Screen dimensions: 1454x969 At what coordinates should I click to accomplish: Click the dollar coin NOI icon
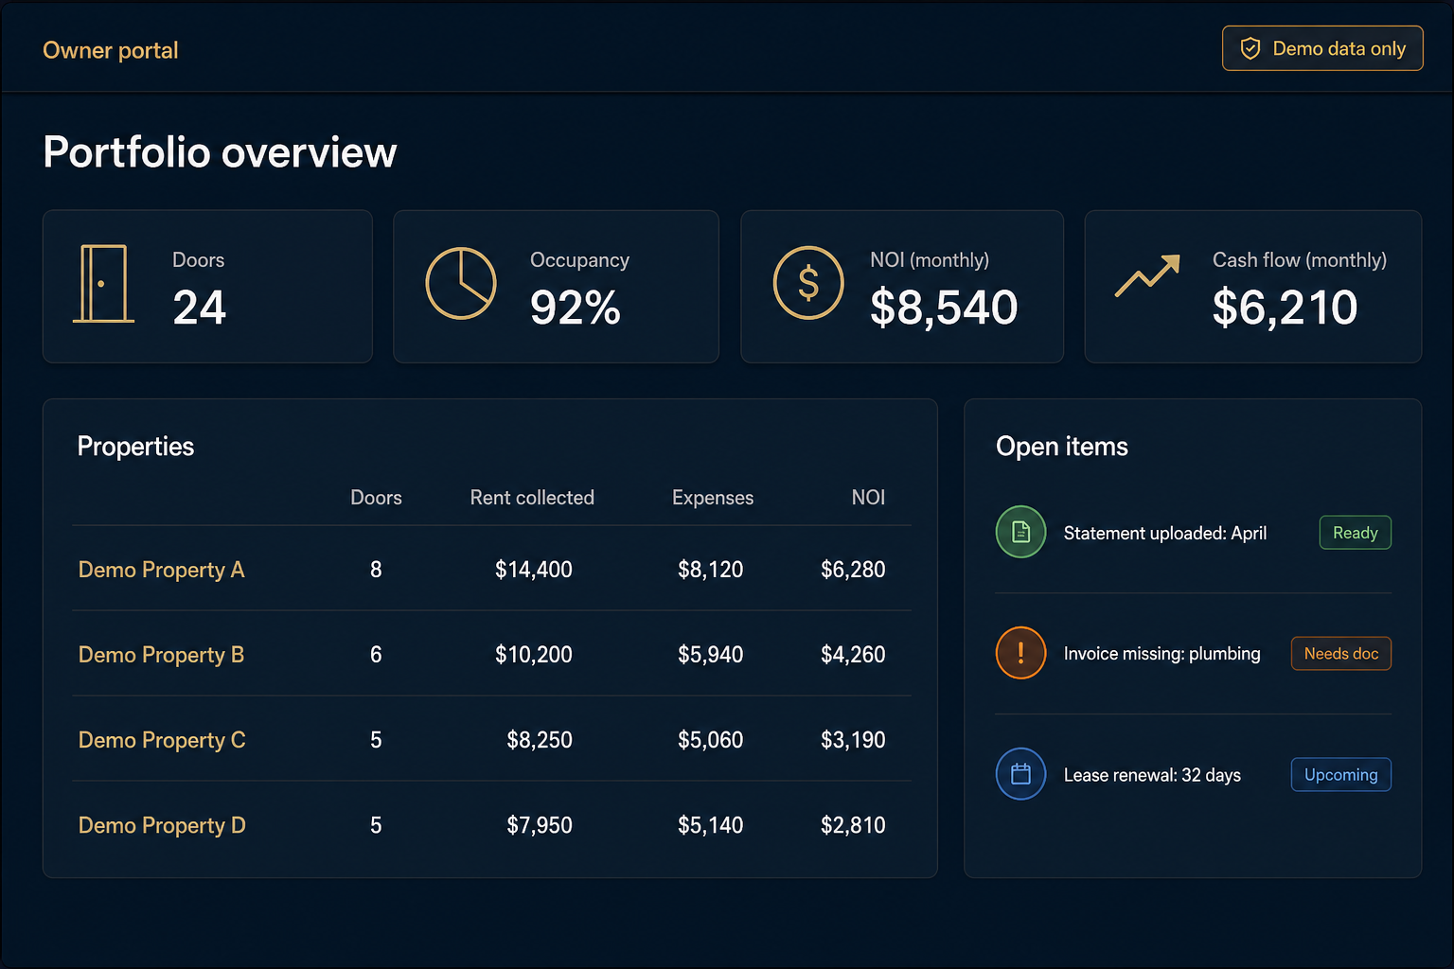coord(808,283)
